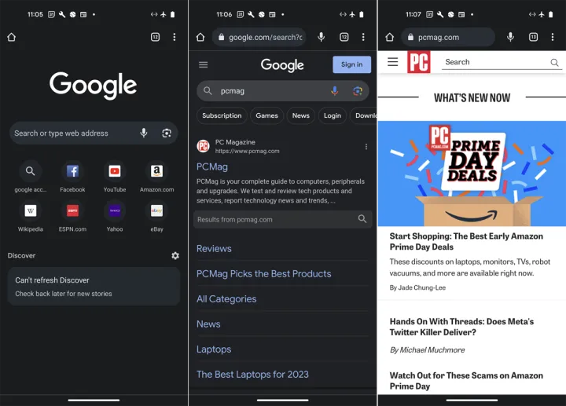The image size is (566, 406).
Task: Select the Games filter chip
Action: tap(266, 115)
